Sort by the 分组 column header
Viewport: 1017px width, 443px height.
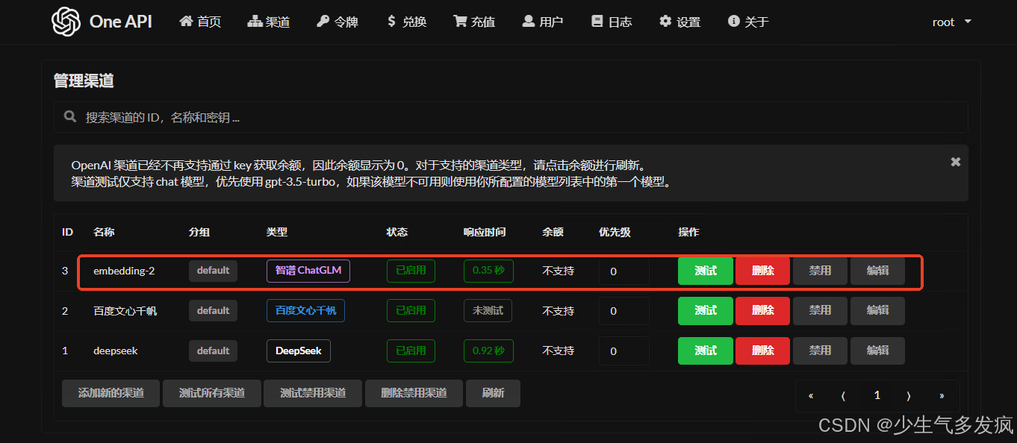pos(199,232)
